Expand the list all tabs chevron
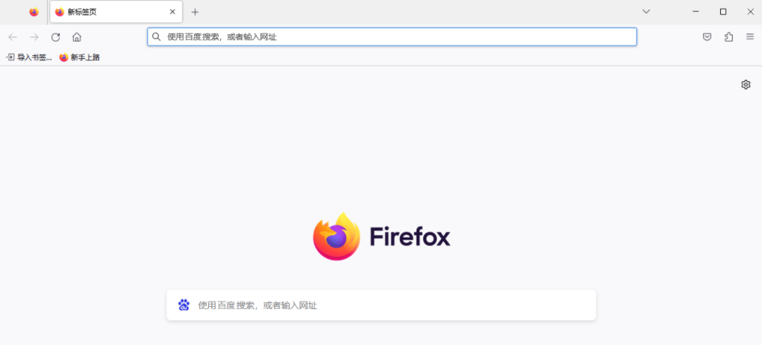The image size is (762, 345). coord(646,12)
